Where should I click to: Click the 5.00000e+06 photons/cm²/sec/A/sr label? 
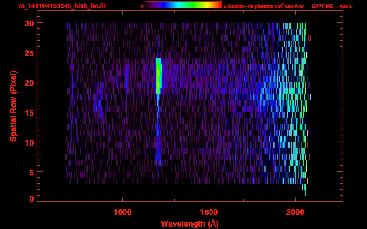point(264,6)
